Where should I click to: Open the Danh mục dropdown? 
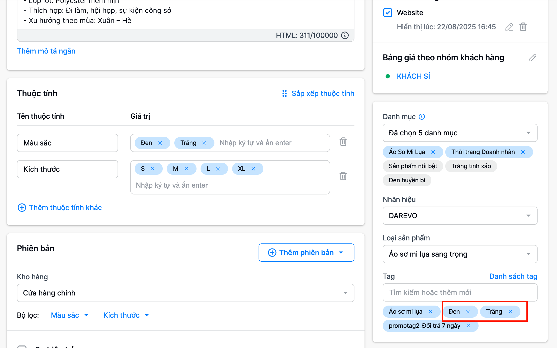point(460,133)
